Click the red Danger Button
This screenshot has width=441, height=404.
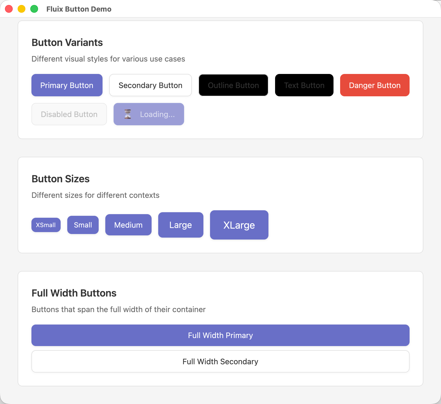click(375, 85)
